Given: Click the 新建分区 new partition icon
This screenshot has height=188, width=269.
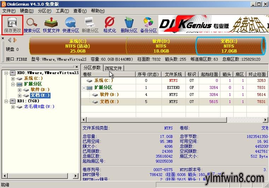Looking at the screenshot, I should pyautogui.click(x=90, y=25).
